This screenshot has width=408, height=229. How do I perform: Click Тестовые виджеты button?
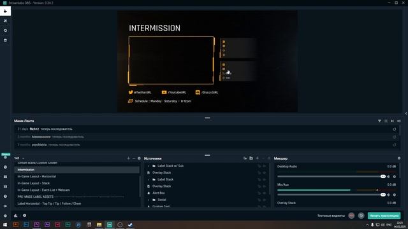click(x=331, y=216)
